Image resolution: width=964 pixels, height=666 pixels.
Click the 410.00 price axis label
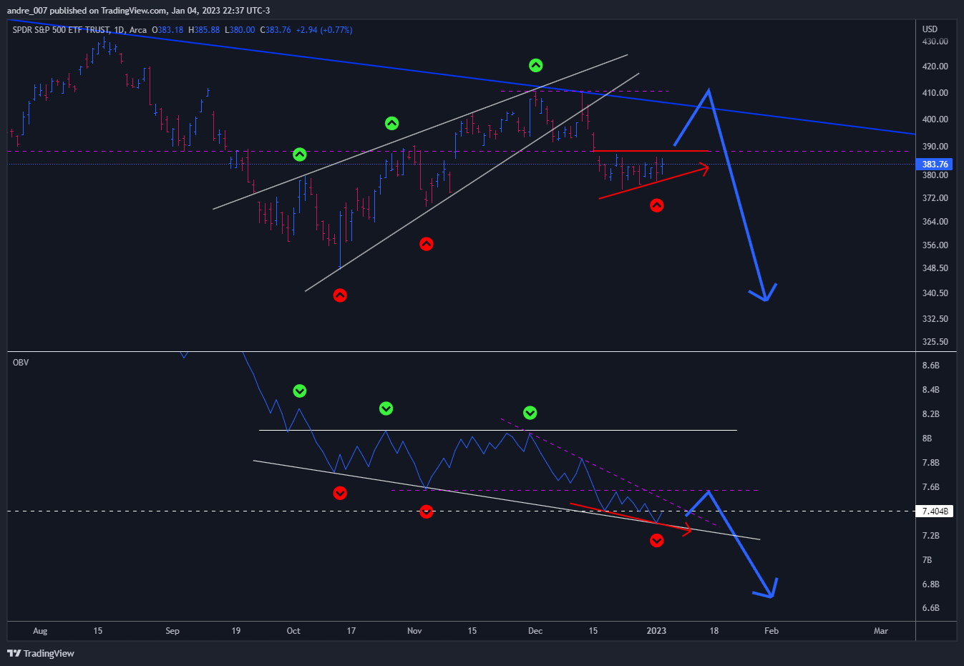click(935, 93)
